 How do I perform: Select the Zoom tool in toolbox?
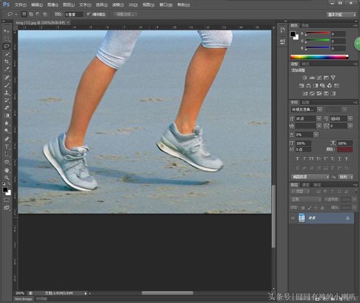coord(7,178)
